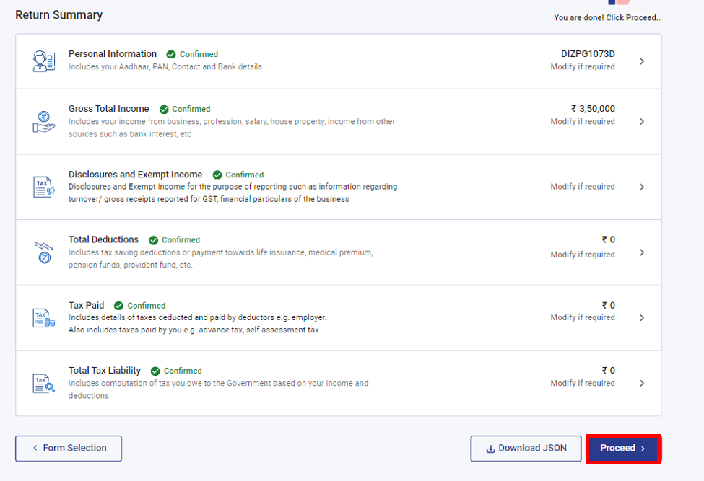Click the Tax Paid document icon
This screenshot has width=704, height=481.
44,318
